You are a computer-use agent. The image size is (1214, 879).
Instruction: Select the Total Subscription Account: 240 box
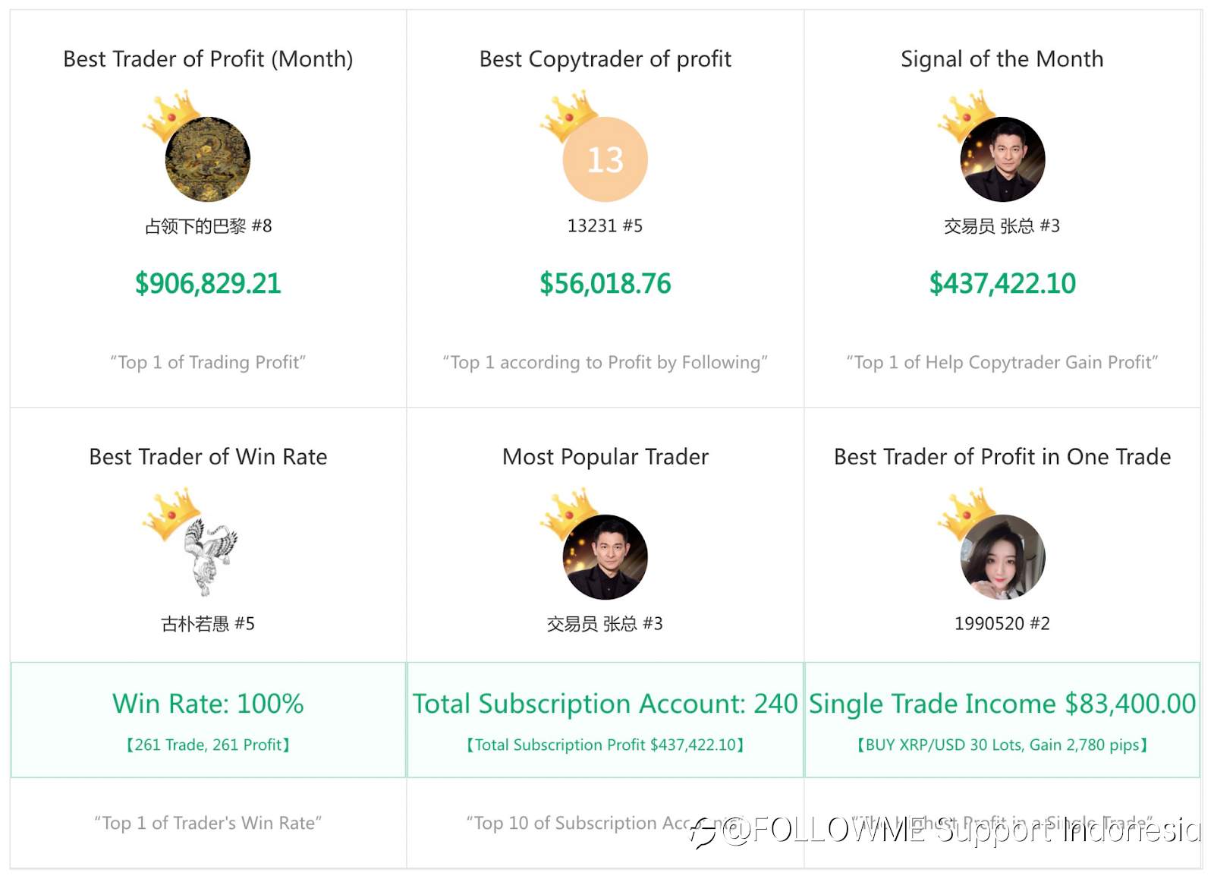(x=605, y=720)
